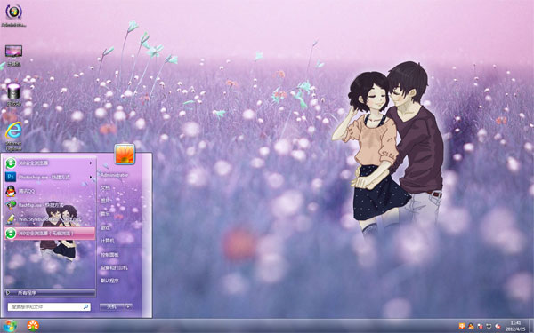Open the orange pinned app on taskbar
Image resolution: width=534 pixels, height=333 pixels.
click(x=33, y=326)
